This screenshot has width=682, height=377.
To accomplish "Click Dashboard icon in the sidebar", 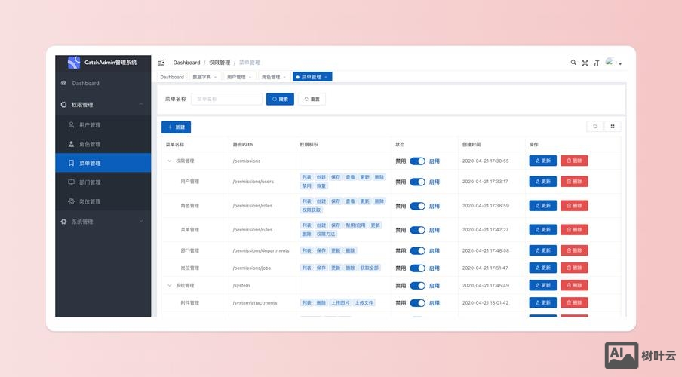I will point(64,83).
